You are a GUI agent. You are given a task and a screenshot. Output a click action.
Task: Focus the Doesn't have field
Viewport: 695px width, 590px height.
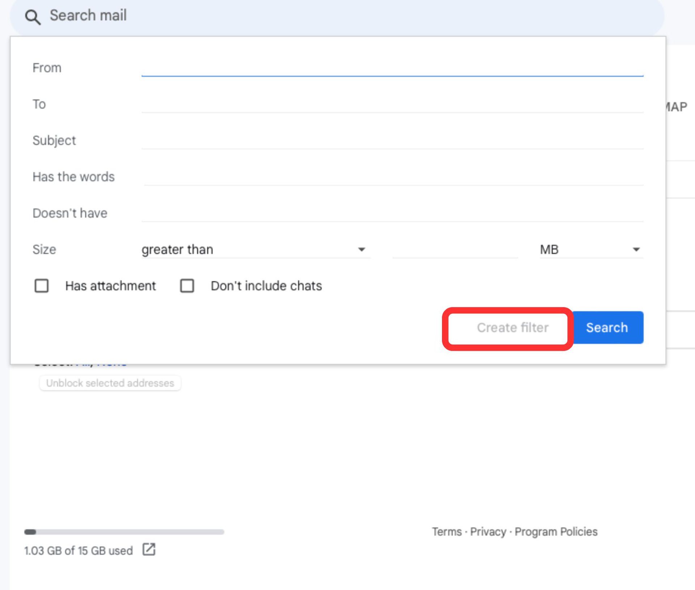pos(392,213)
